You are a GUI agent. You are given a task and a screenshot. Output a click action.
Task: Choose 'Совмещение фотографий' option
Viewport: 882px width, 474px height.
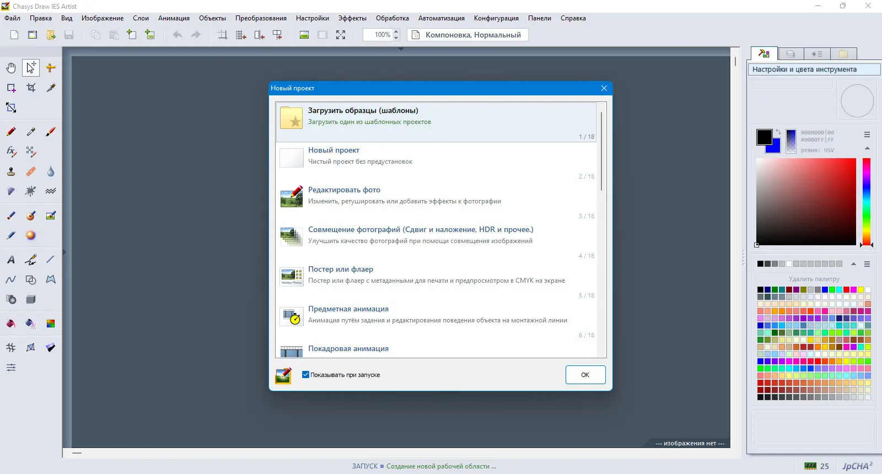436,241
